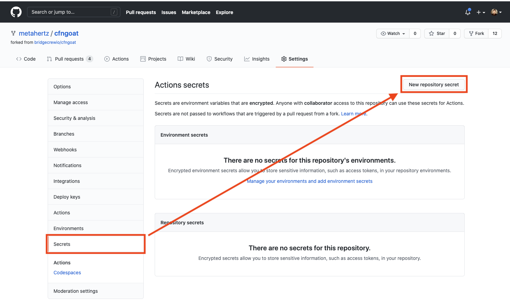The width and height of the screenshot is (510, 301).
Task: Click the GitHub Octocat logo
Action: [x=16, y=12]
